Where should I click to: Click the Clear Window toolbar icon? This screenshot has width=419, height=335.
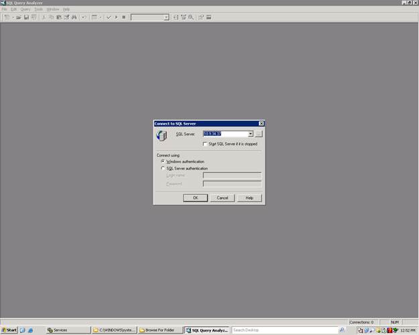[x=66, y=17]
